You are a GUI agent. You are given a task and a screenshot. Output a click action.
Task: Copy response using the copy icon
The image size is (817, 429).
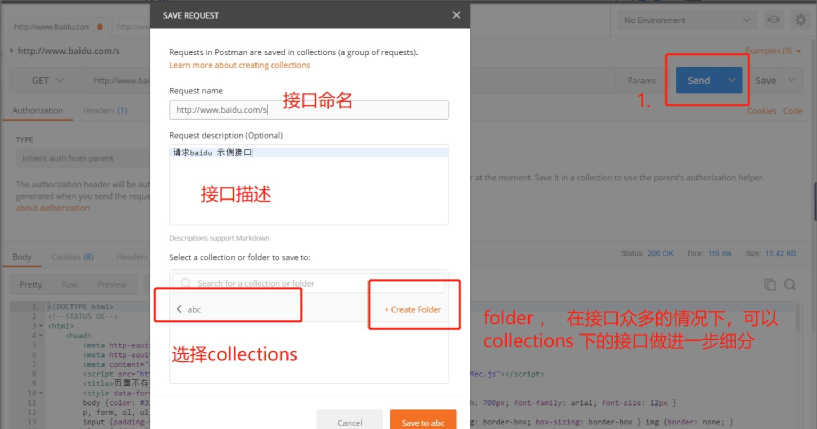coord(770,284)
